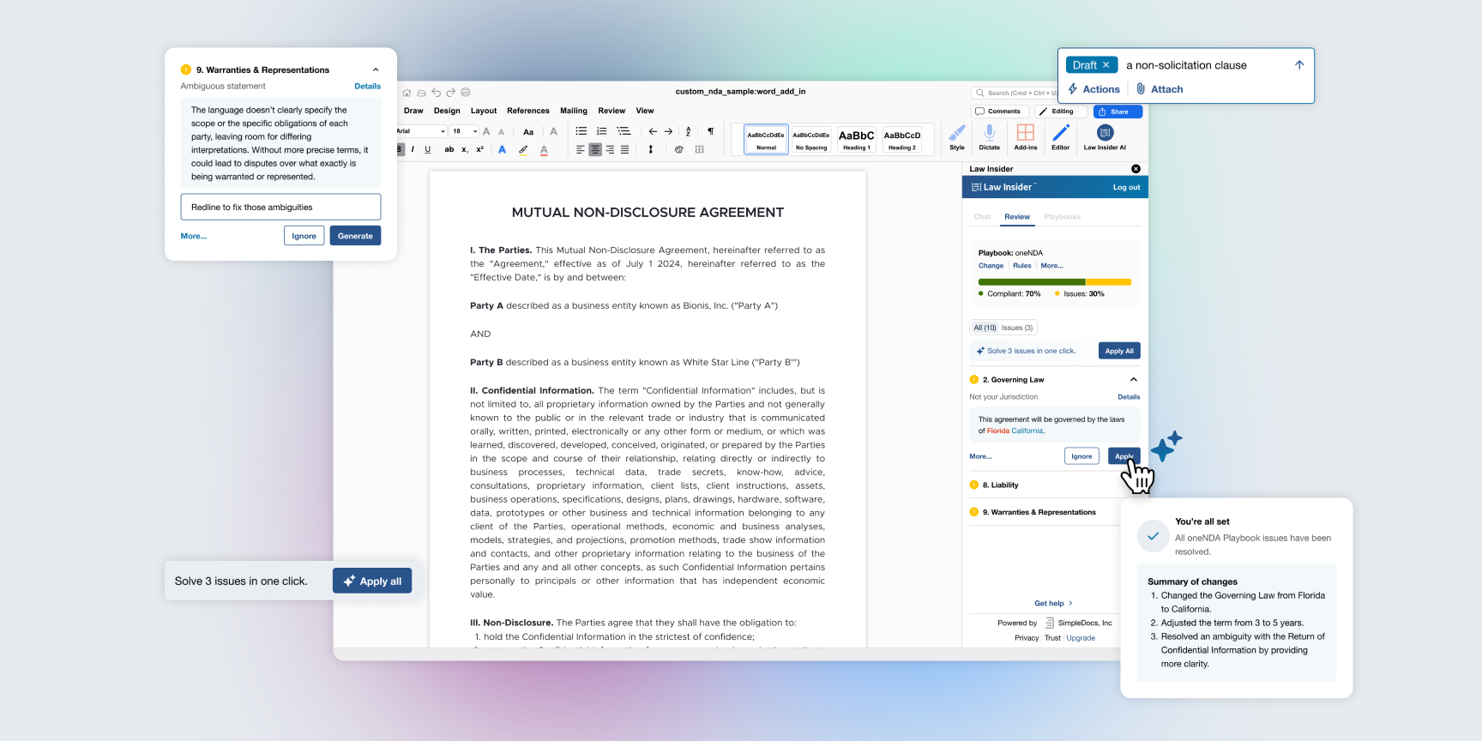Open the Change Case (Aa) option

(528, 132)
